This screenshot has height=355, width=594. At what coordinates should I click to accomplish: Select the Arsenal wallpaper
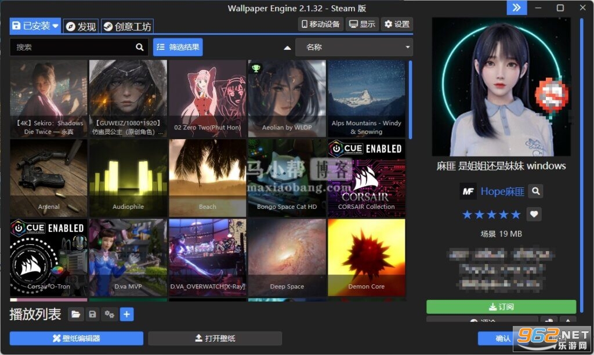tap(49, 178)
